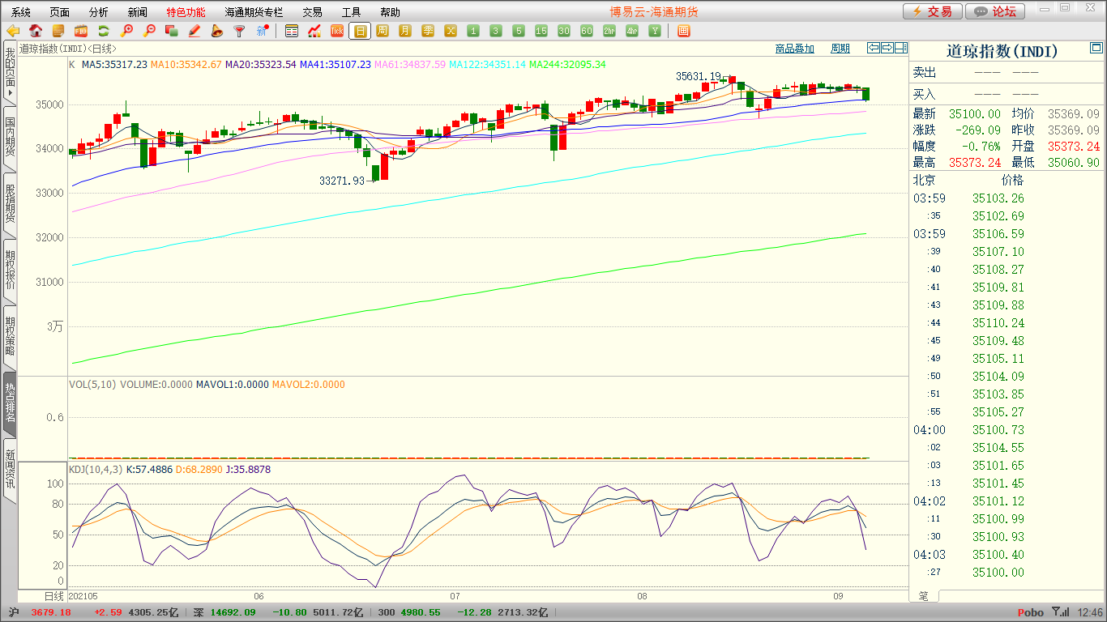
Task: Select the daily 日 period button
Action: (360, 31)
